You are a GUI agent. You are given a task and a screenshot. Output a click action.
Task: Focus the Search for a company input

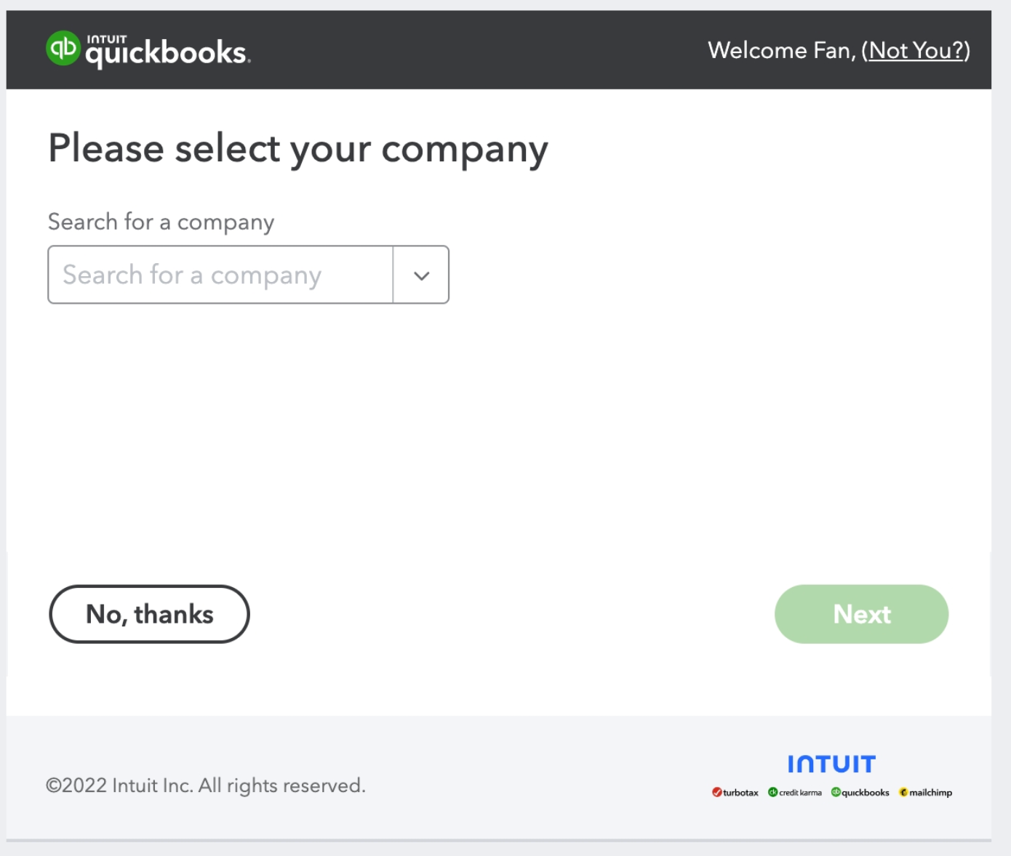point(220,275)
